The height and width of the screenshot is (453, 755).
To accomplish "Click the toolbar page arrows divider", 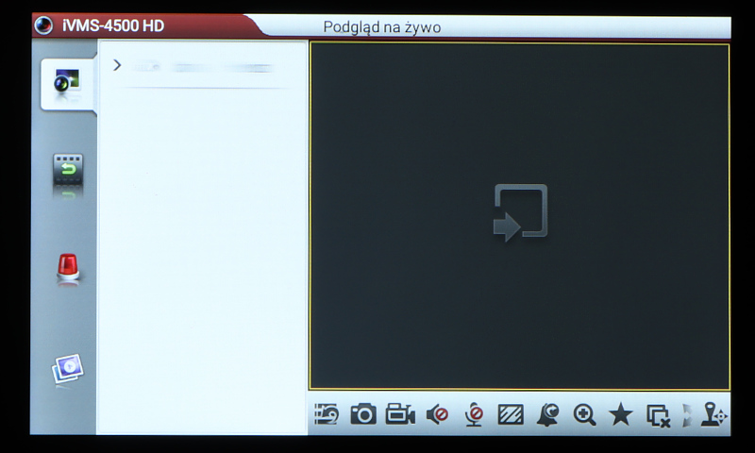I will pos(687,414).
